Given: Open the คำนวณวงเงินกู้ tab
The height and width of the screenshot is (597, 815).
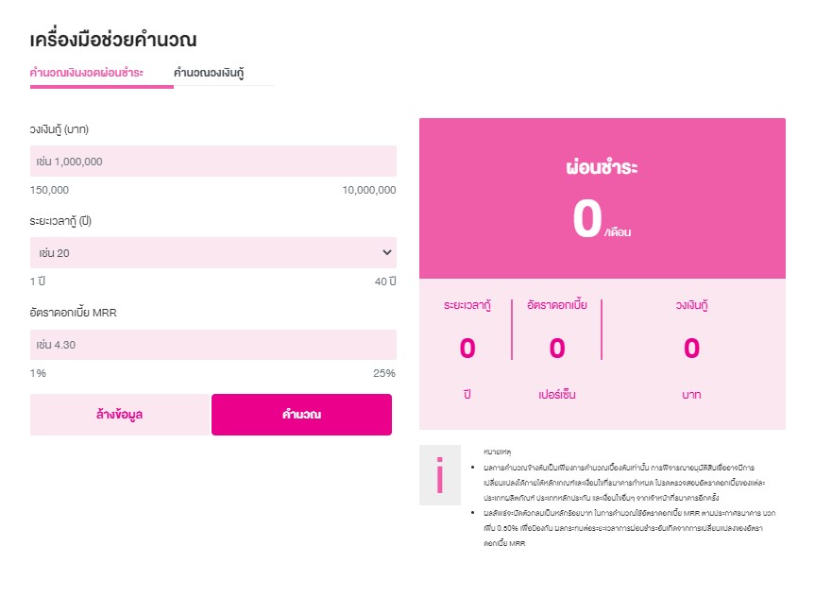Looking at the screenshot, I should (210, 73).
